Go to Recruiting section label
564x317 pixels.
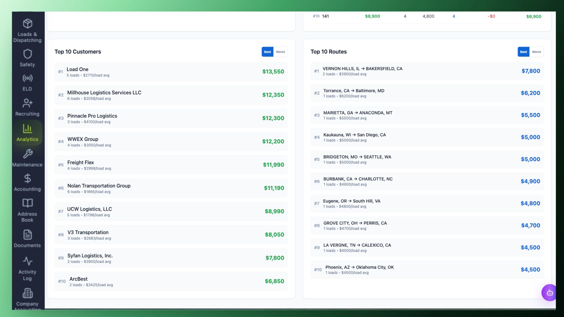coord(27,114)
